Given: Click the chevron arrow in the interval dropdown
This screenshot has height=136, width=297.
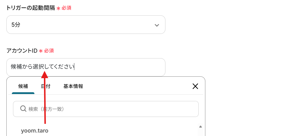Looking at the screenshot, I should (x=157, y=25).
